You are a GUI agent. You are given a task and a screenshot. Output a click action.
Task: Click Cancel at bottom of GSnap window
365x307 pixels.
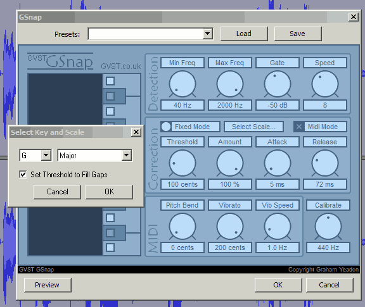click(330, 285)
